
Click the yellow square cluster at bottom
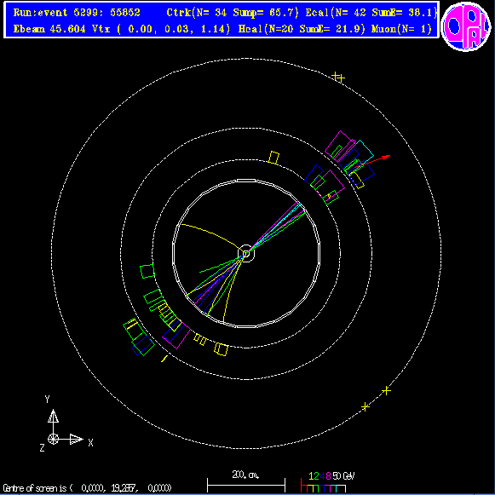221,348
